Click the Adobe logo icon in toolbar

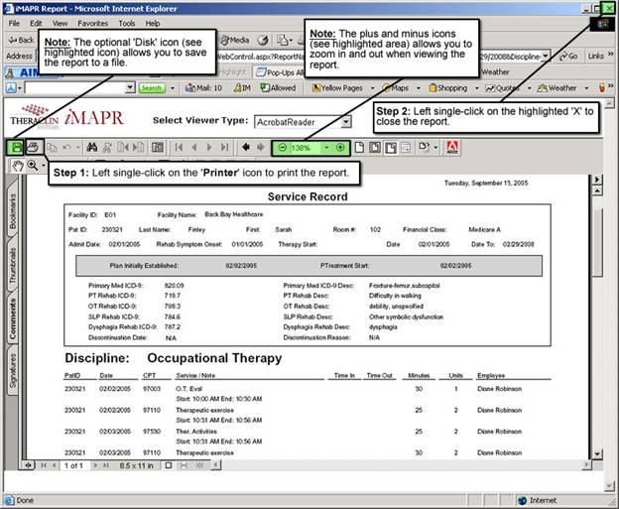(x=451, y=147)
